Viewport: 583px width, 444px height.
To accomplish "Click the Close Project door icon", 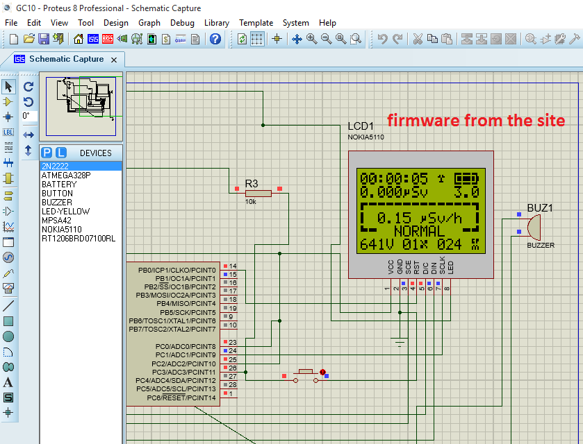I will (58, 39).
